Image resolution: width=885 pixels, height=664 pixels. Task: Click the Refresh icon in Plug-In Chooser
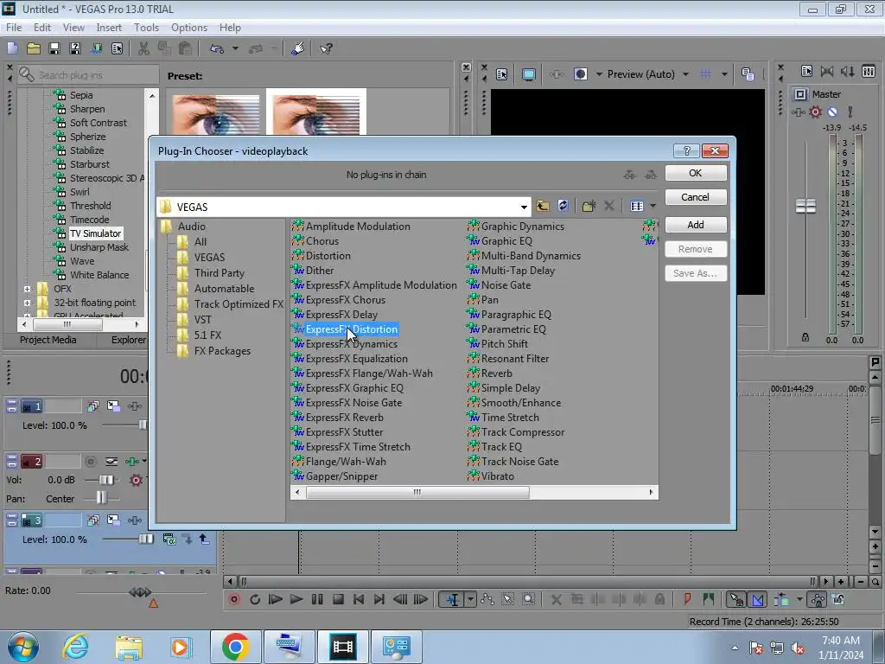click(563, 206)
